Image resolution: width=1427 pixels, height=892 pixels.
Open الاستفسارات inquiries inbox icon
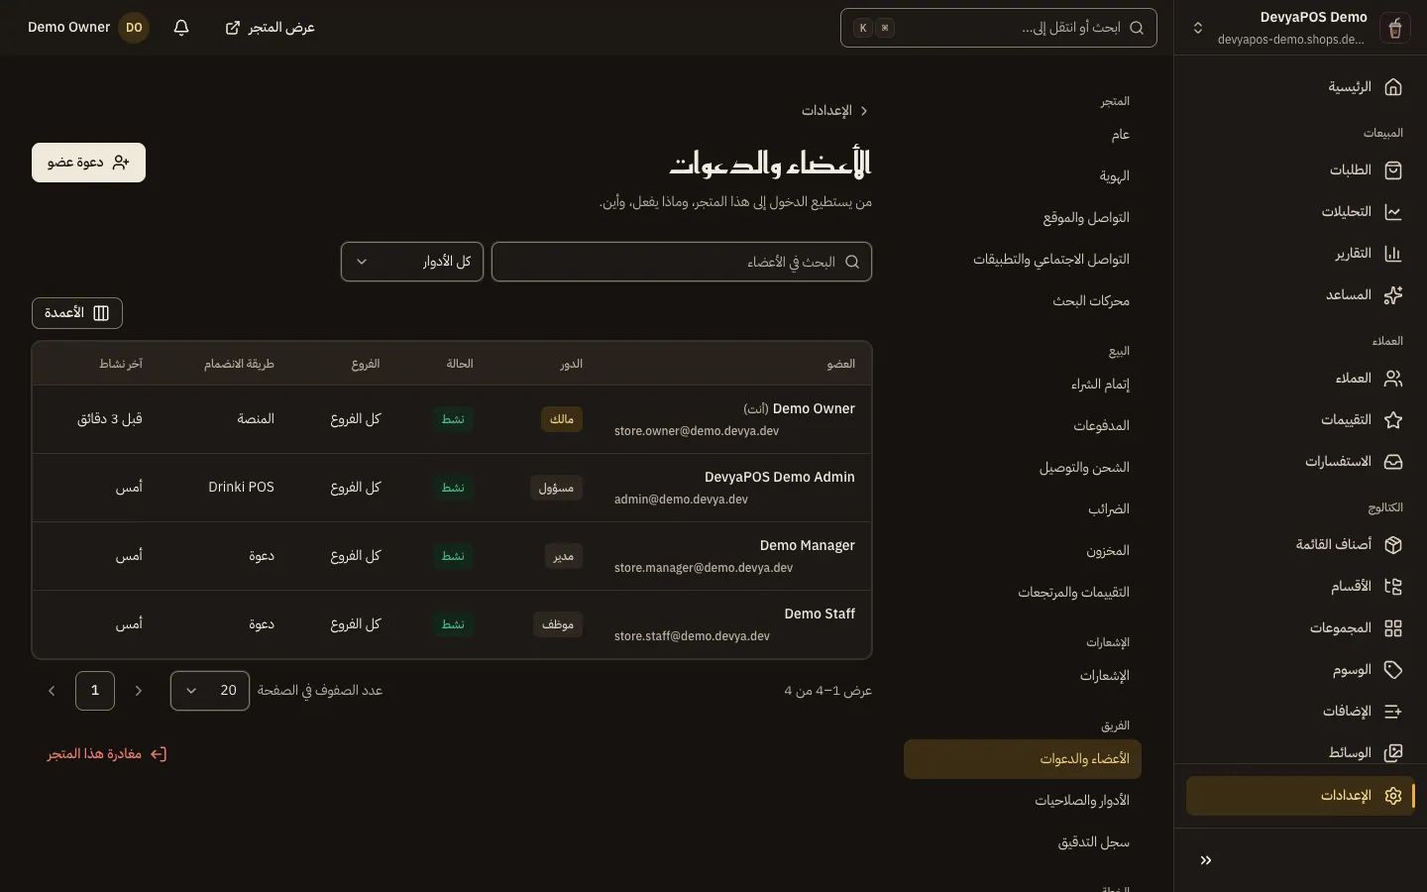(1392, 462)
